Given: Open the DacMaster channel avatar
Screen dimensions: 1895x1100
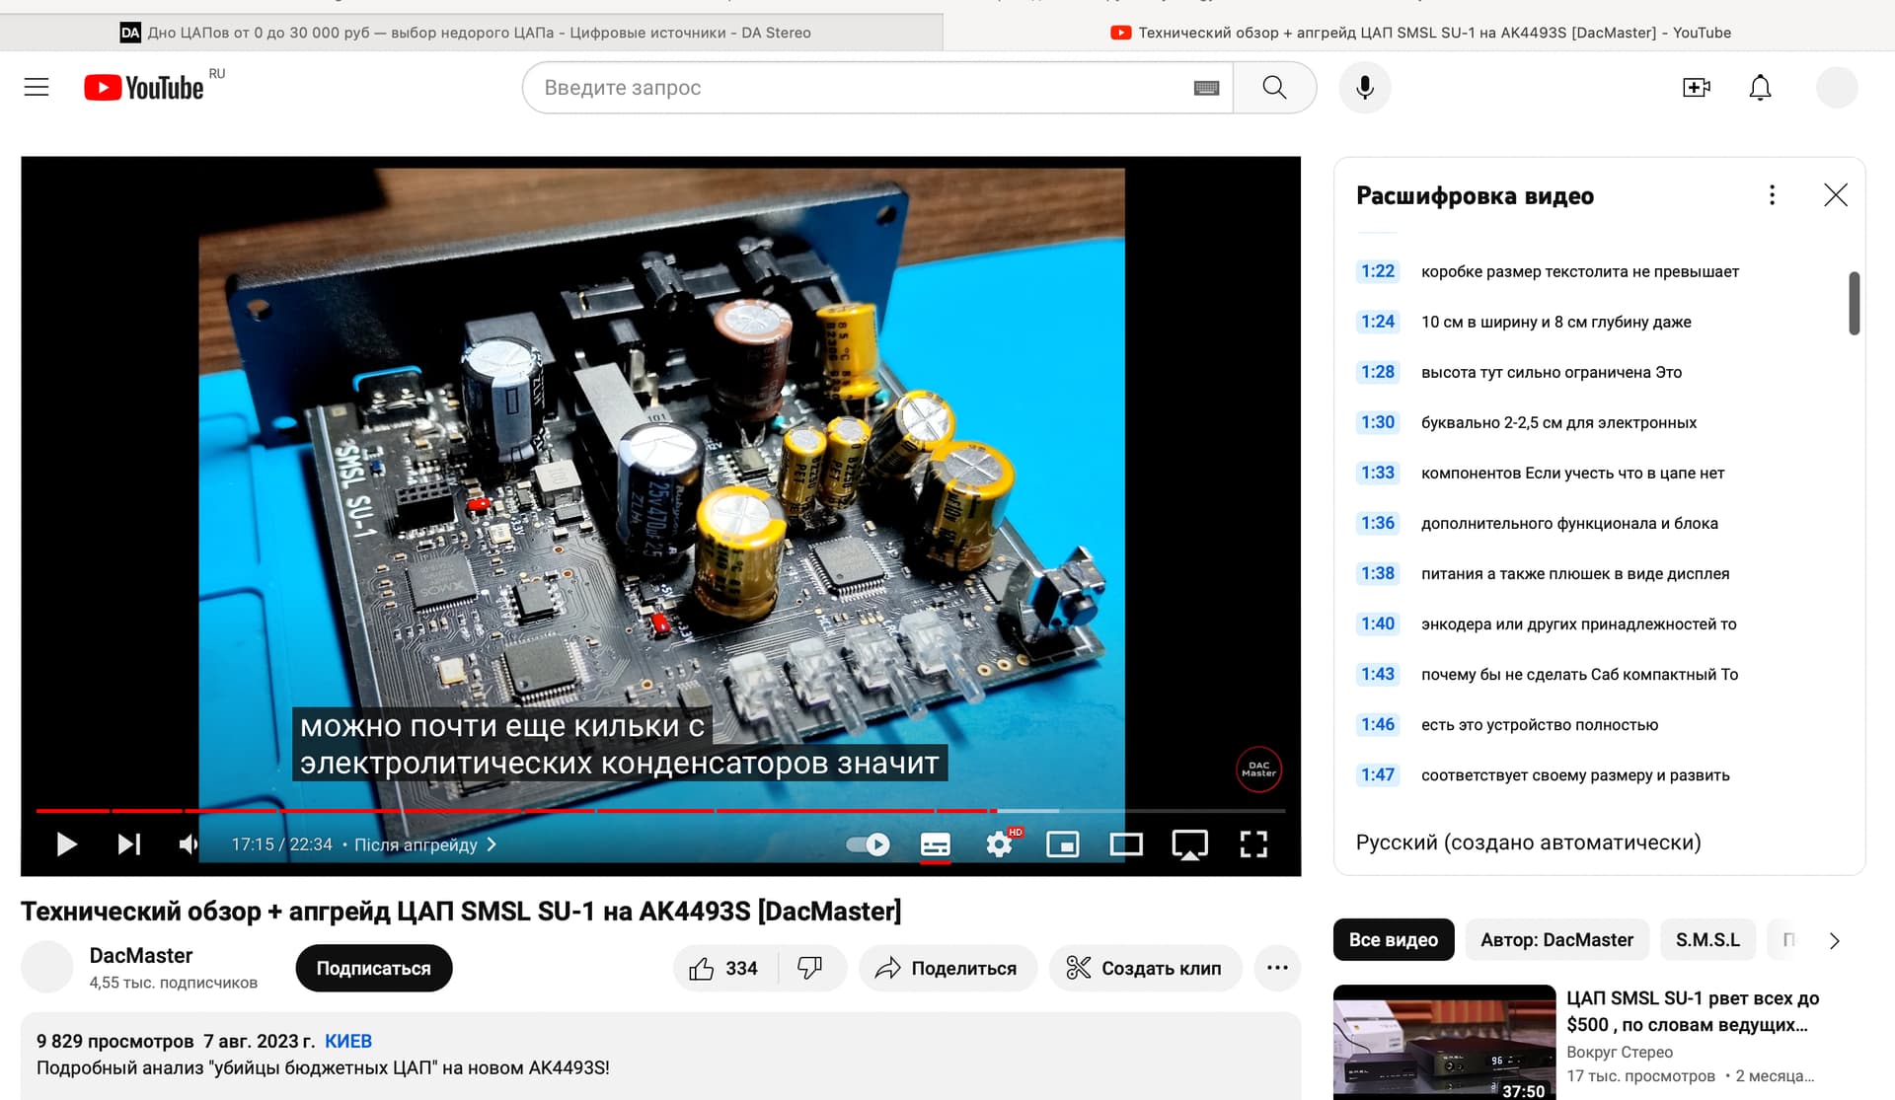Looking at the screenshot, I should click(47, 968).
